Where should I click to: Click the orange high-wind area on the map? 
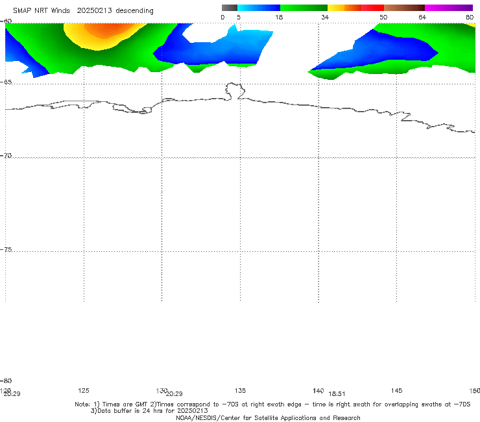[x=106, y=31]
